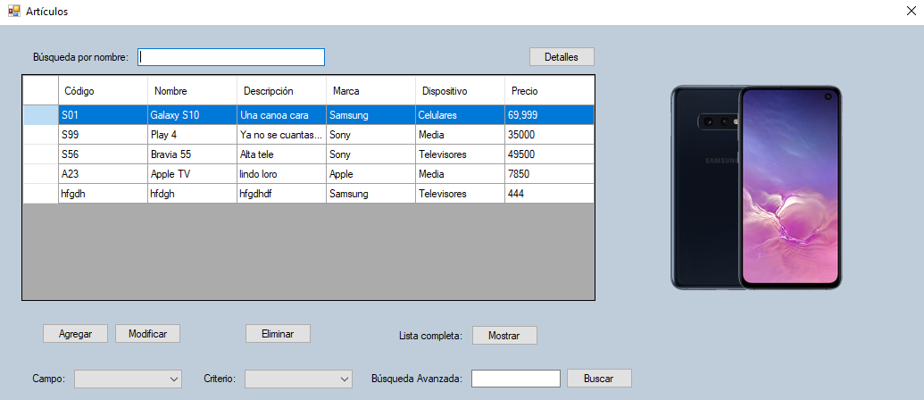Viewport: 924px width, 400px height.
Task: Click the Modificar button
Action: (x=147, y=333)
